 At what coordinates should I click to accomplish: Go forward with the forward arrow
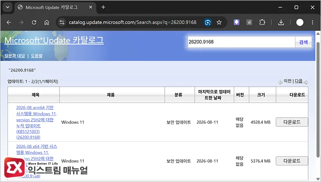[21, 22]
